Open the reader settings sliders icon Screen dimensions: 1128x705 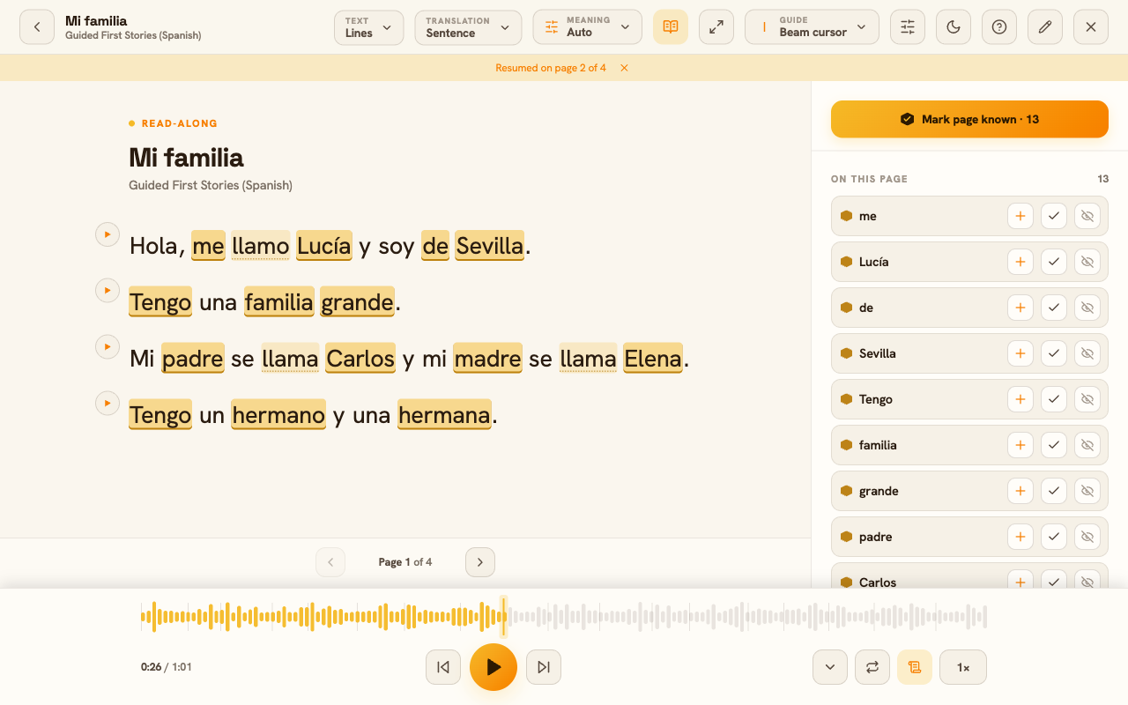(x=908, y=27)
